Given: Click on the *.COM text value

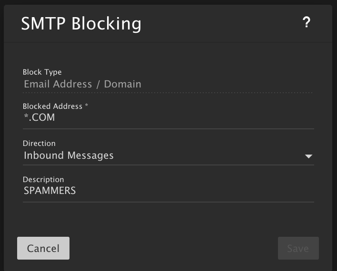Looking at the screenshot, I should 40,117.
